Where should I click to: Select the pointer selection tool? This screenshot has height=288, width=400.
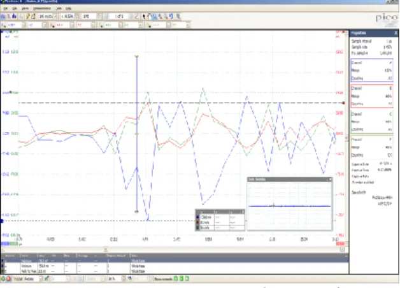144,17
